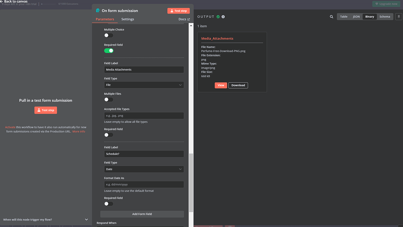Click the Upgrade now button
Image resolution: width=403 pixels, height=227 pixels.
coord(386,4)
